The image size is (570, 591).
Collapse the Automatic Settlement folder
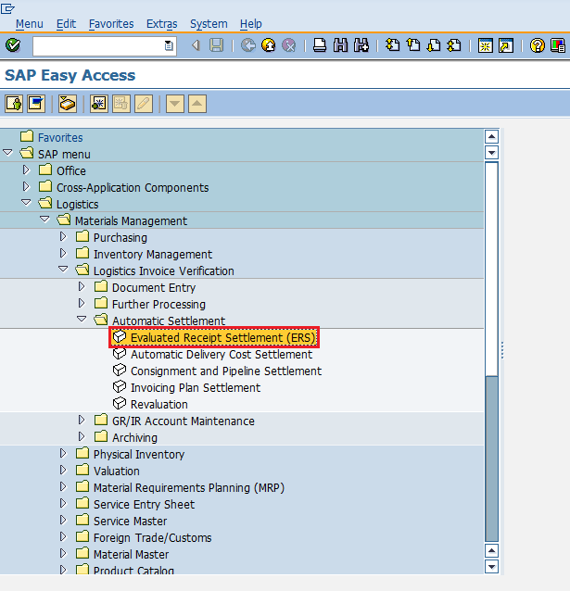tap(82, 320)
